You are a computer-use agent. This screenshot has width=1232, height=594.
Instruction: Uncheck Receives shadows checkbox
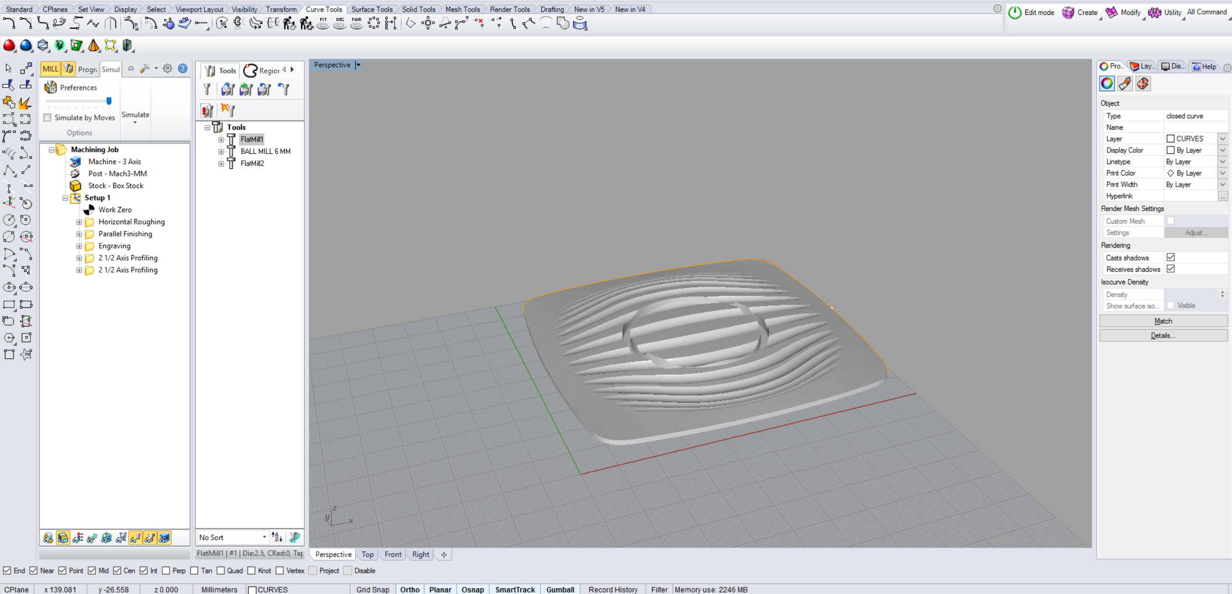(x=1170, y=269)
